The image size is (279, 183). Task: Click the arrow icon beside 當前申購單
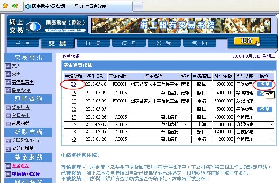8,149
